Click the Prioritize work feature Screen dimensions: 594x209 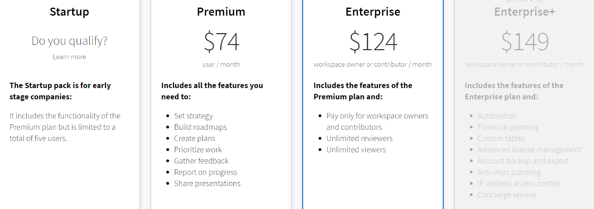(198, 150)
